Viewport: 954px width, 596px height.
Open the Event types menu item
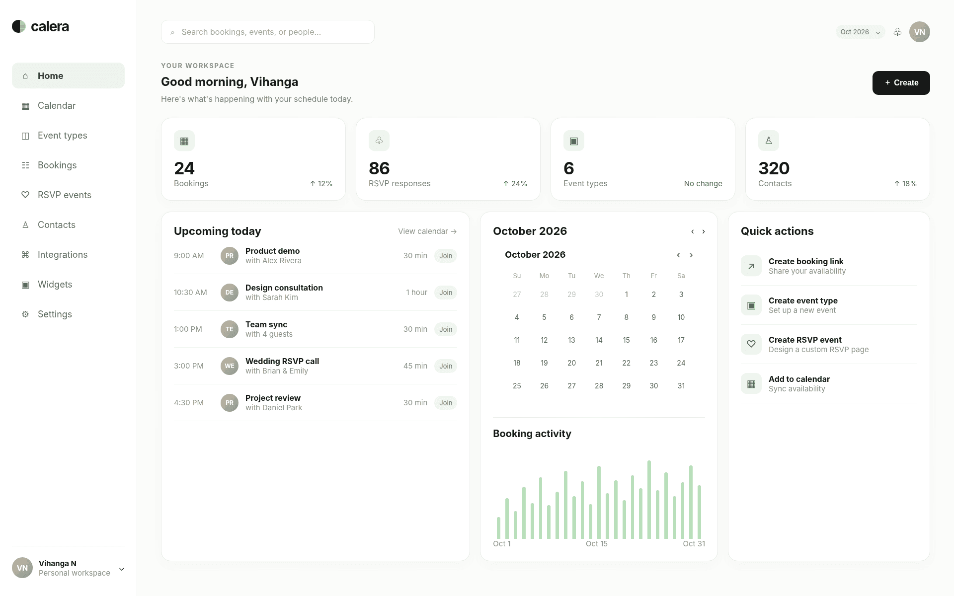68,135
